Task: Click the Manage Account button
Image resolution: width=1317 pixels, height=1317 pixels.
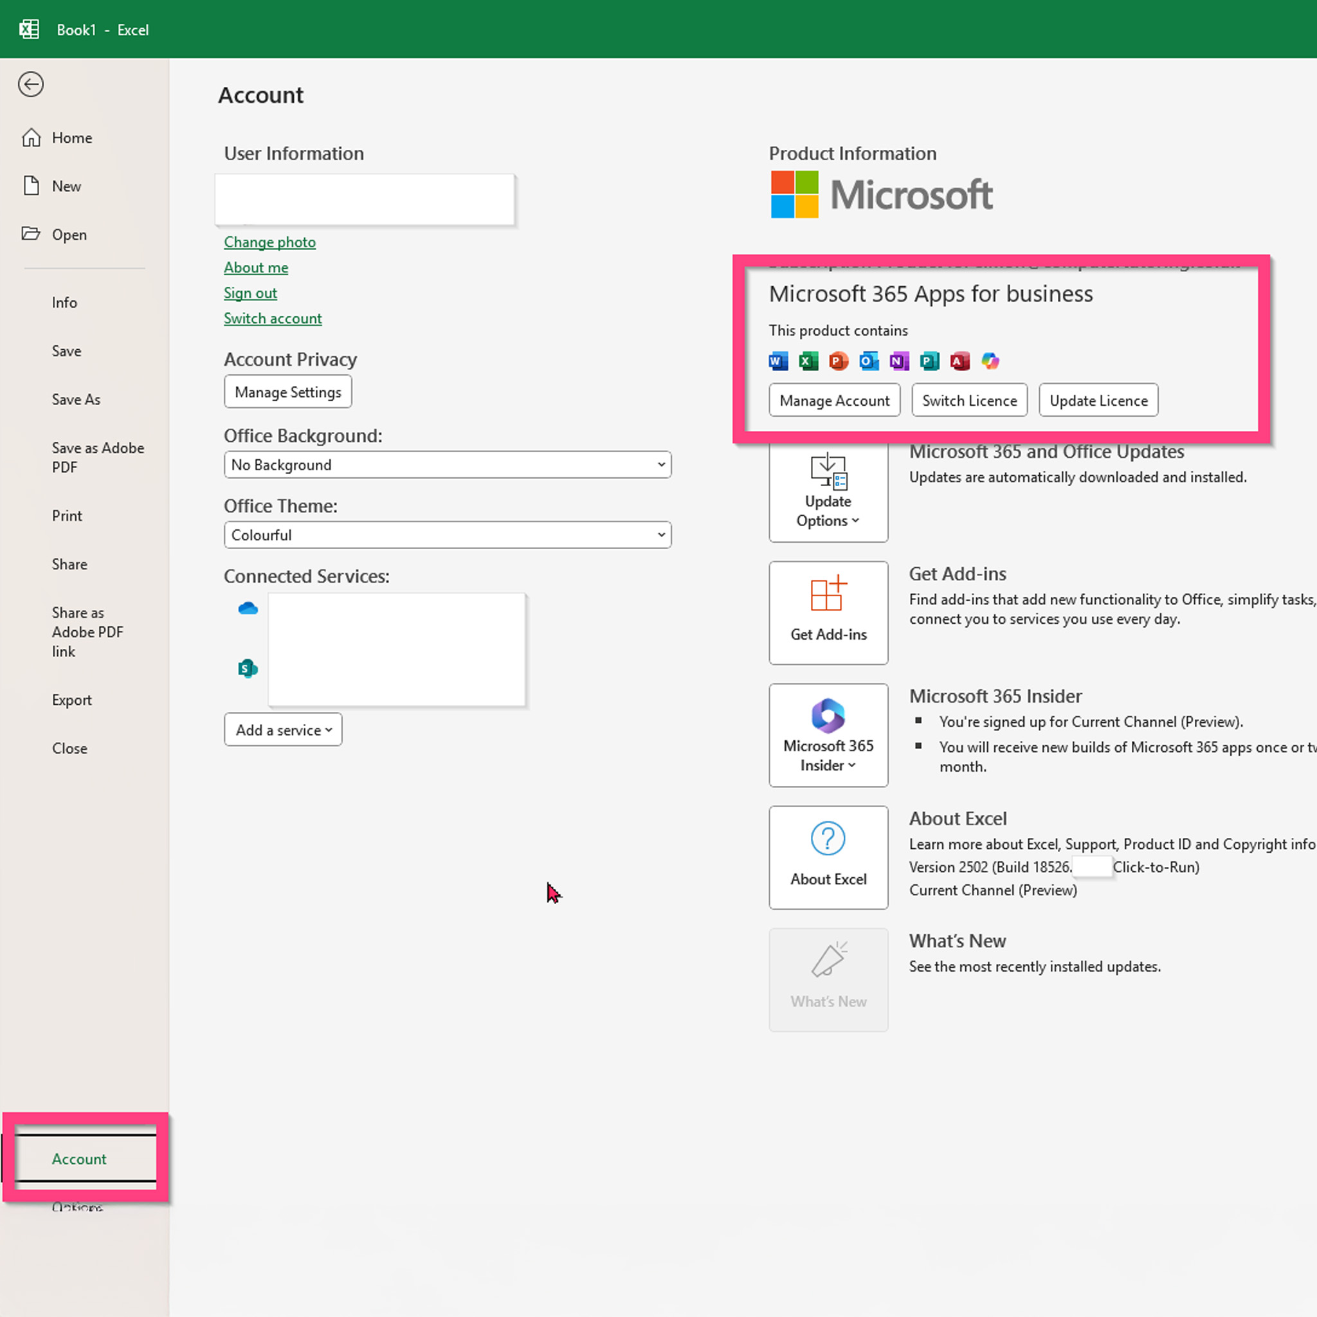Action: click(834, 400)
